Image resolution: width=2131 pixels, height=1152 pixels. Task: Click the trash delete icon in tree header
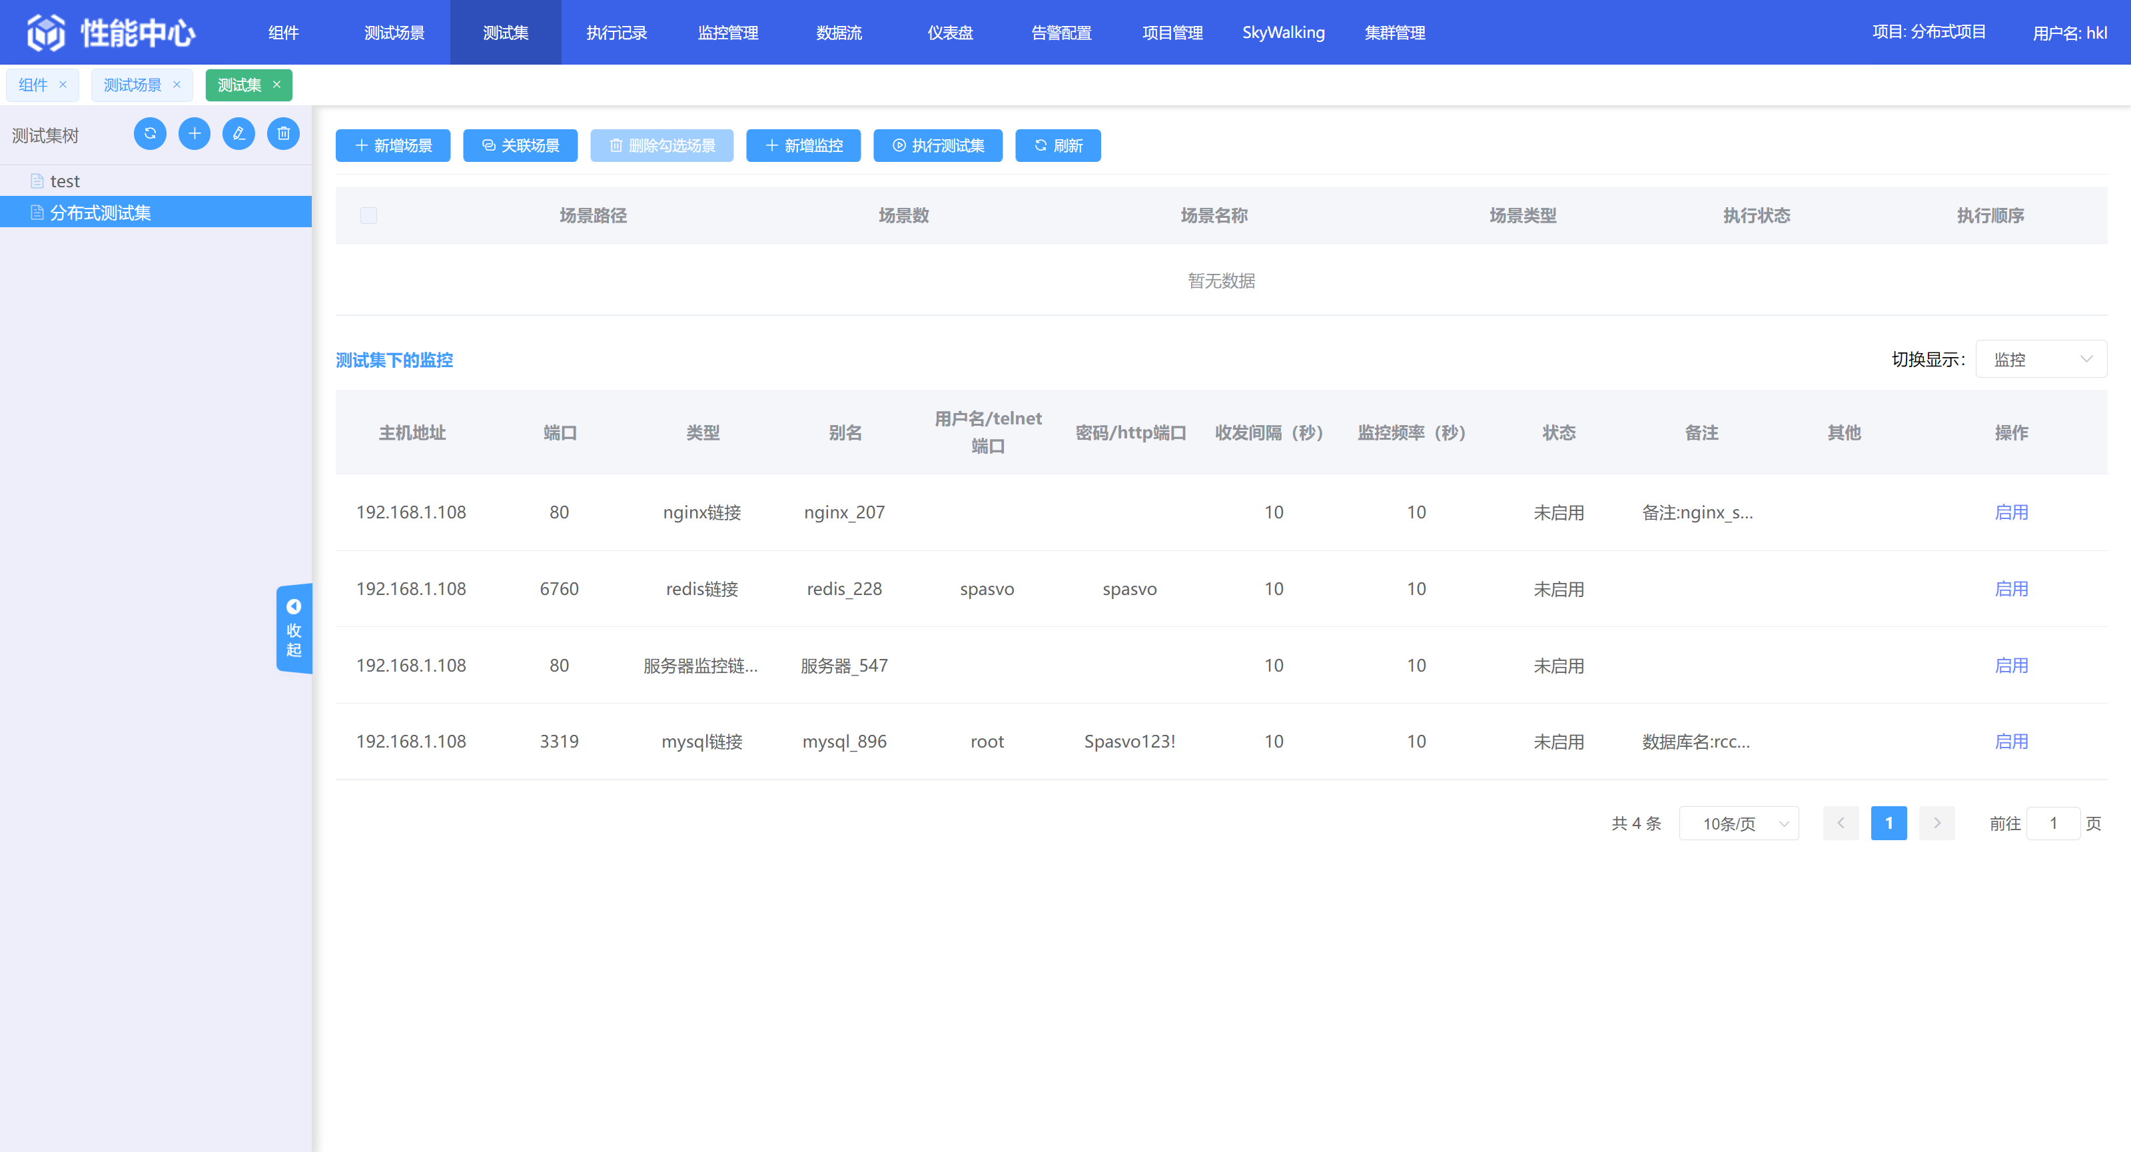(283, 134)
